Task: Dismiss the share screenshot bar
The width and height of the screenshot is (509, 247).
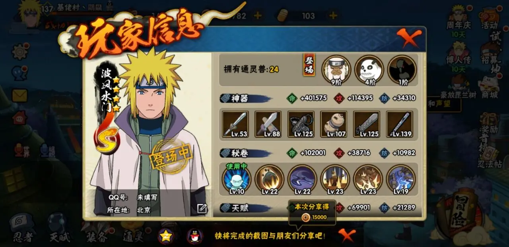Action: [346, 236]
